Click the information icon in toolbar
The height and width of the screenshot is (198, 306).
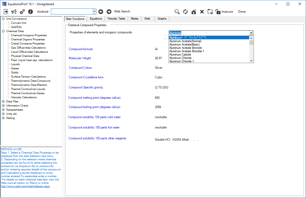[x=30, y=12]
